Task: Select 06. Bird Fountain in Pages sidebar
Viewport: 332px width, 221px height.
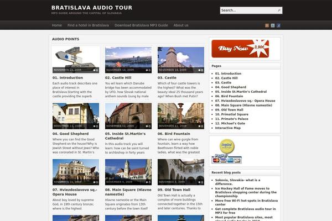Action: tap(229, 96)
